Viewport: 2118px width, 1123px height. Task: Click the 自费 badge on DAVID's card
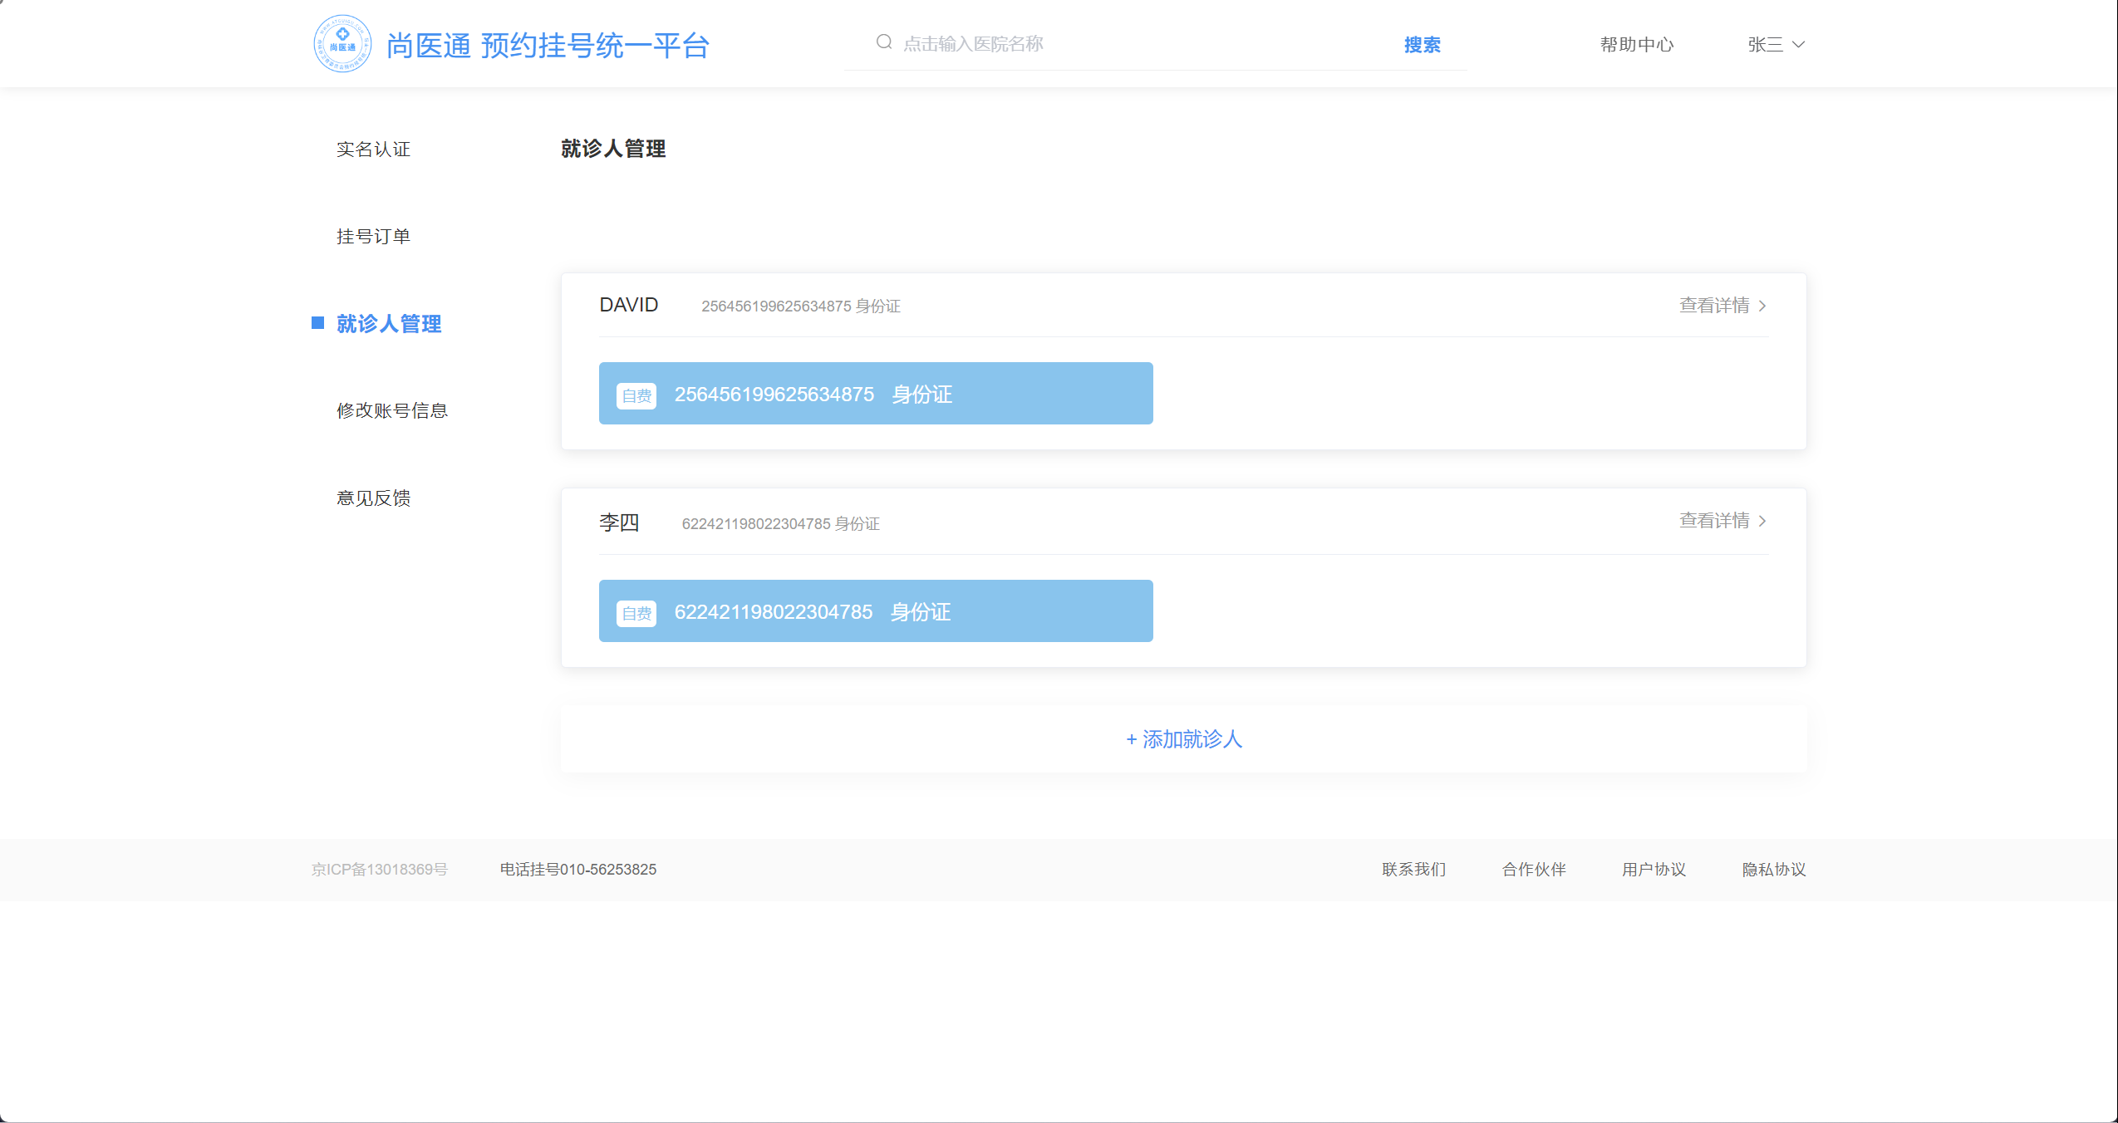click(636, 395)
